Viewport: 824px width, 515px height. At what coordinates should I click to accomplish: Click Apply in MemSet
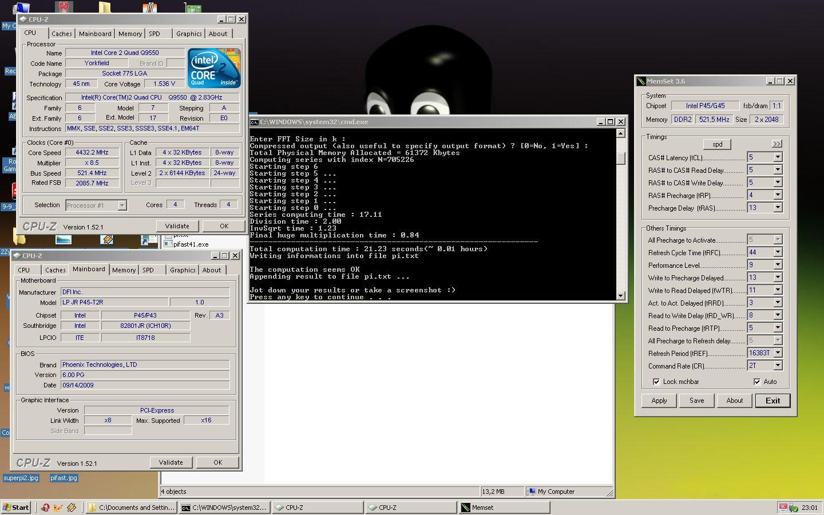(659, 401)
